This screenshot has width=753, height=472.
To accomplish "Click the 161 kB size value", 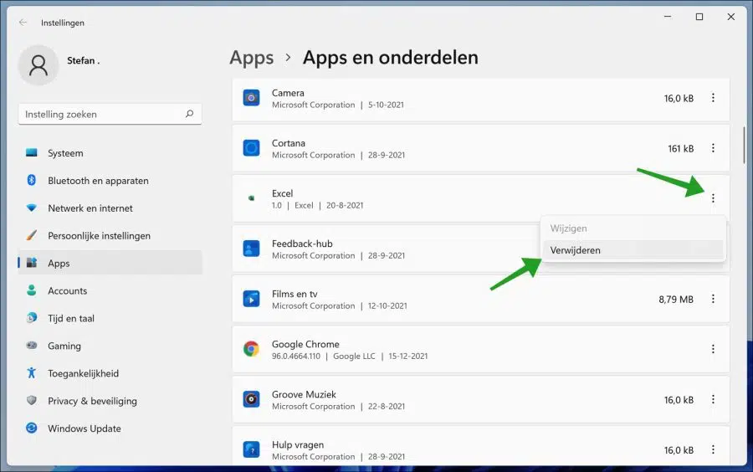I will [681, 149].
